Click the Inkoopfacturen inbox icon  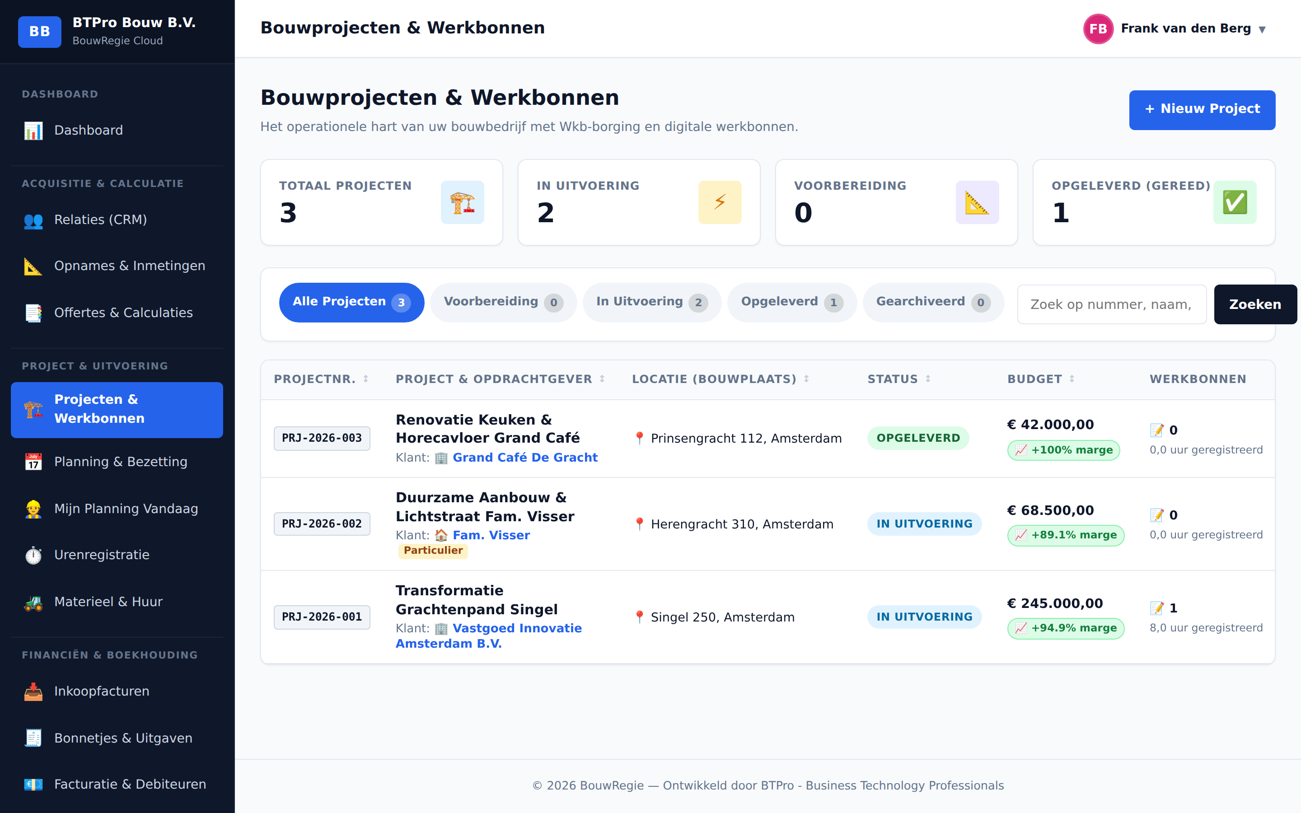coord(33,692)
